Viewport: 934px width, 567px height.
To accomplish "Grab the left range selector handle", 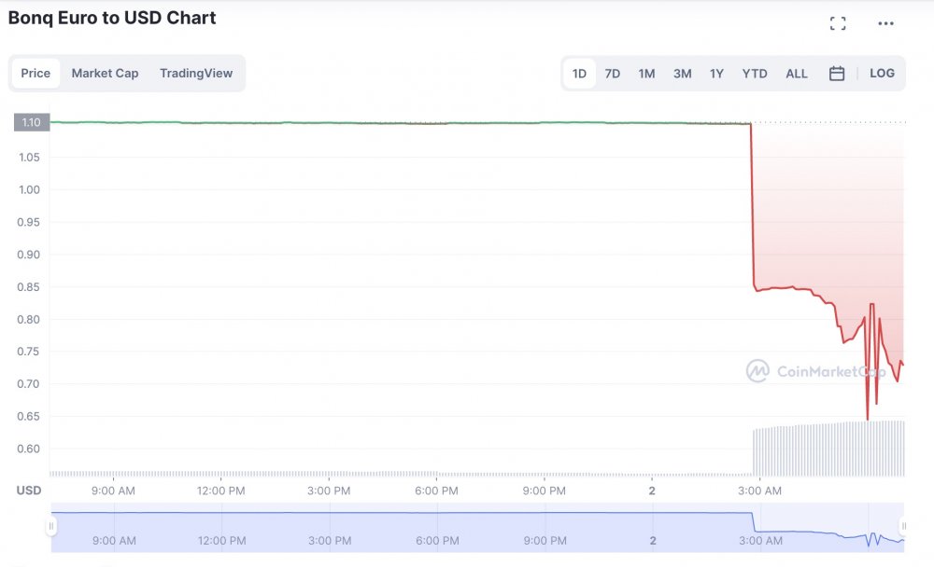I will (x=51, y=526).
